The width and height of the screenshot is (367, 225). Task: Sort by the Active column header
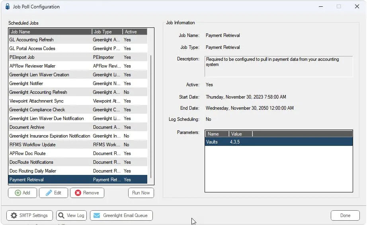tap(135, 32)
